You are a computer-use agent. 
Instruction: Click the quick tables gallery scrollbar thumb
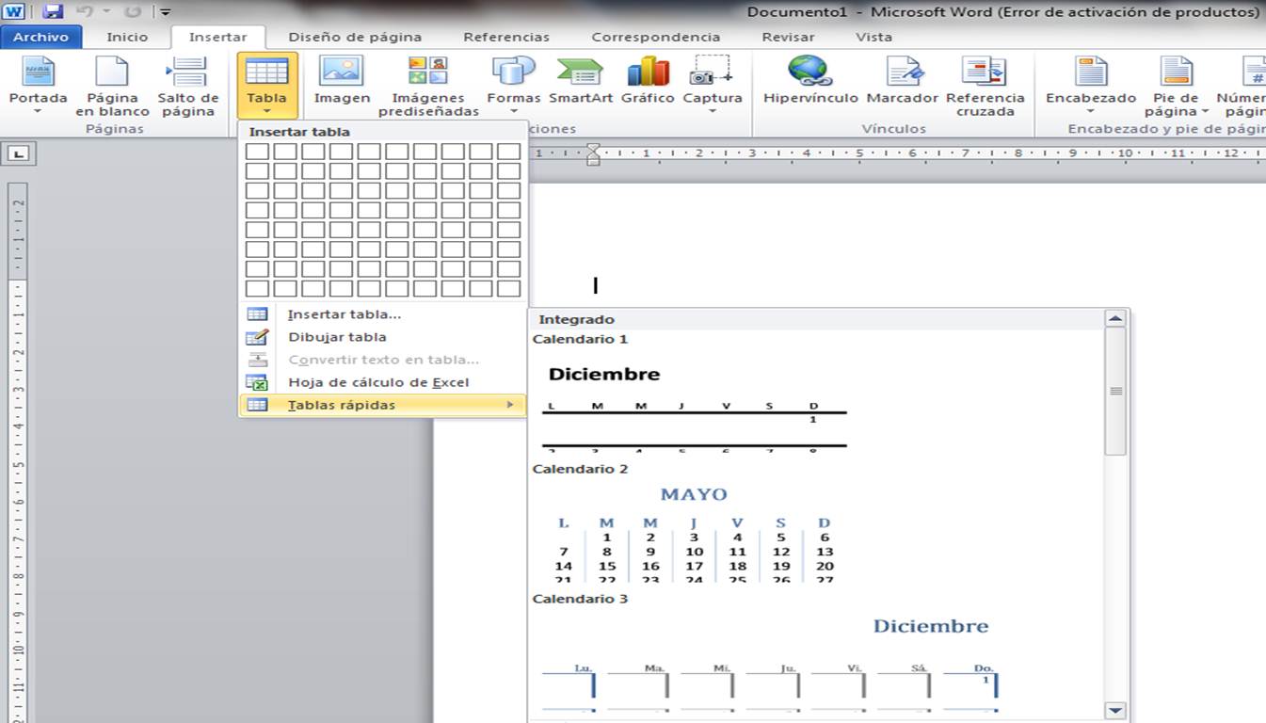[x=1115, y=391]
